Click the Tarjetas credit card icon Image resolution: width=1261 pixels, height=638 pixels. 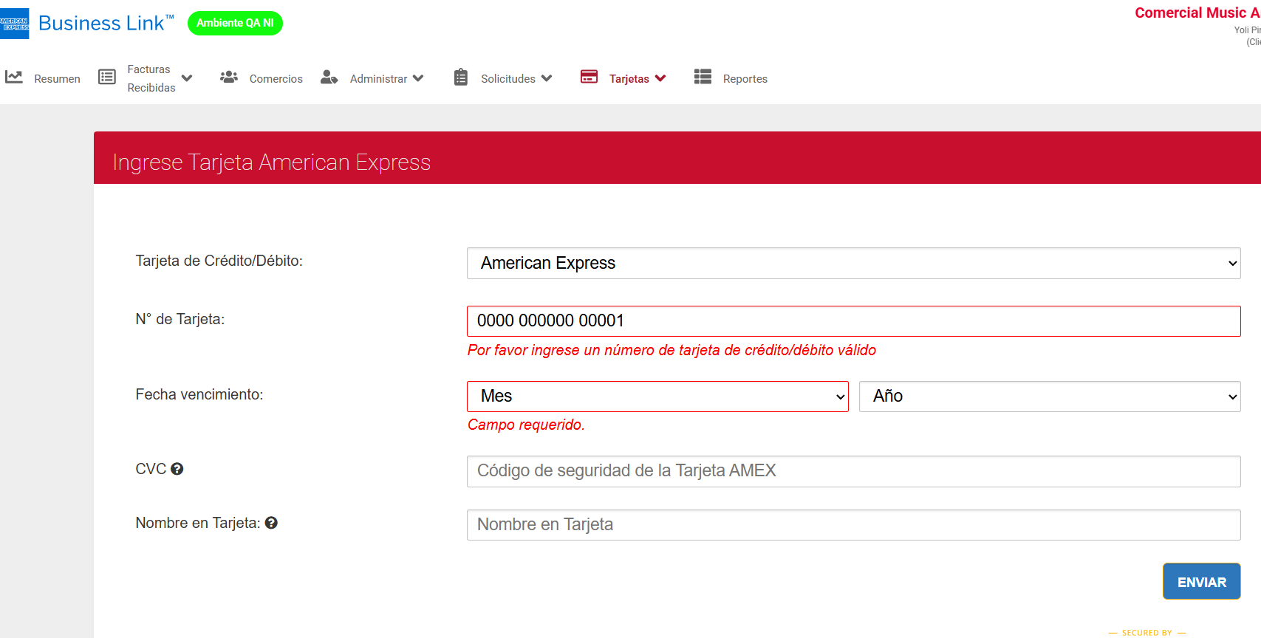[x=589, y=77]
